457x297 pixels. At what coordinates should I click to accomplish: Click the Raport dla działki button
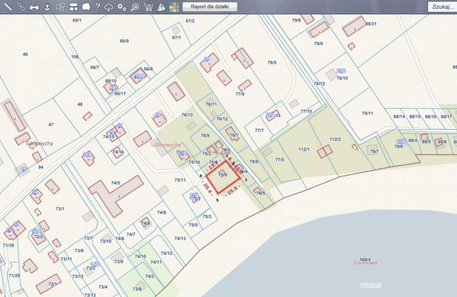coord(210,6)
